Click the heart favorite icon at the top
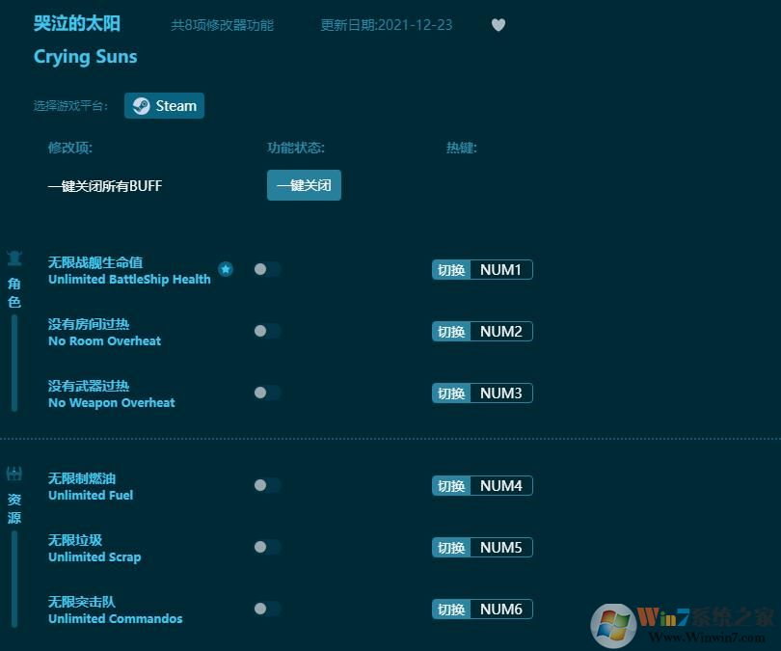Image resolution: width=781 pixels, height=651 pixels. [498, 24]
